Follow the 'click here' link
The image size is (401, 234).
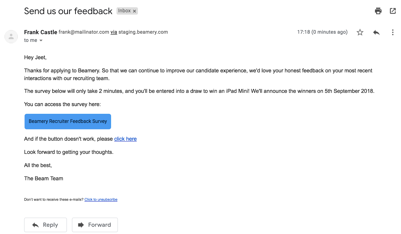coord(125,139)
